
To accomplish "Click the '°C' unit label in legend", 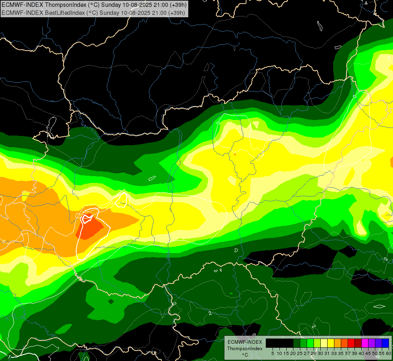I will click(245, 355).
